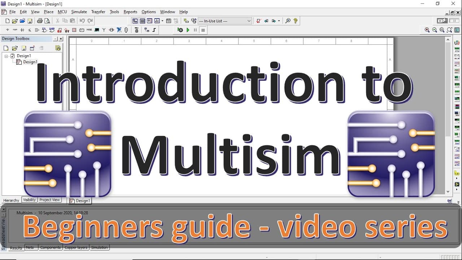The width and height of the screenshot is (462, 260).
Task: Open Multisim Help question mark icon
Action: 296,21
